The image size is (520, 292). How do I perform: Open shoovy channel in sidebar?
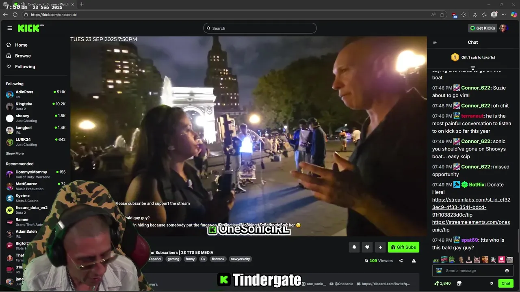point(36,118)
